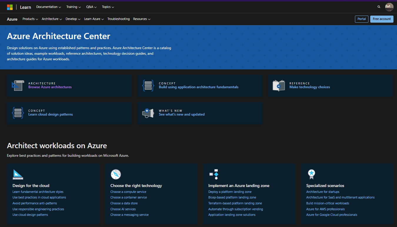Click the megaphone What's New icon

(x=148, y=113)
